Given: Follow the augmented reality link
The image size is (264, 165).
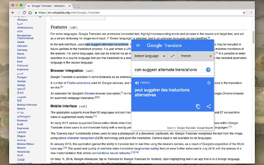Looking at the screenshot, I should point(146,148).
